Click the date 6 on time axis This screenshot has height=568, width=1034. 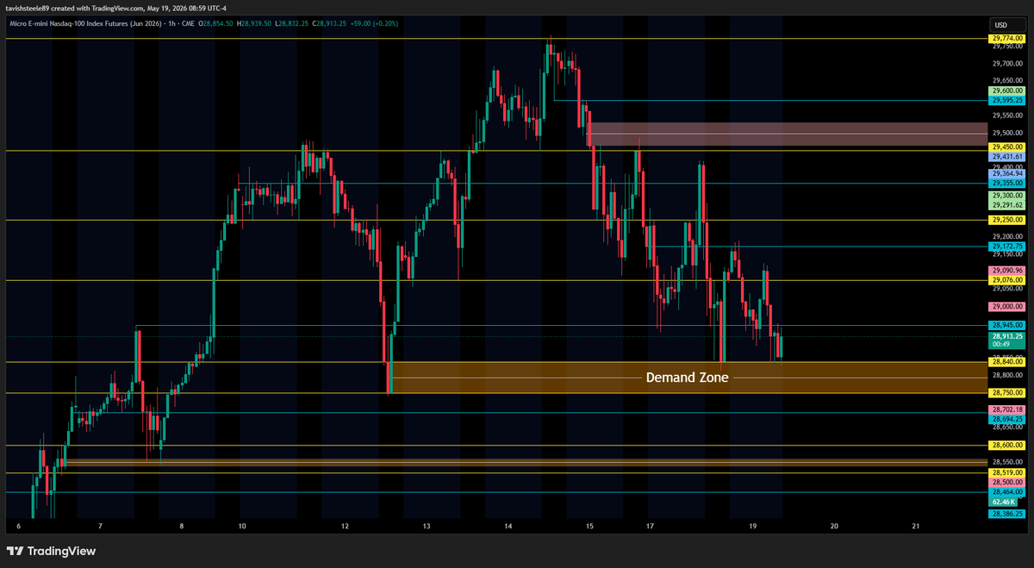19,526
